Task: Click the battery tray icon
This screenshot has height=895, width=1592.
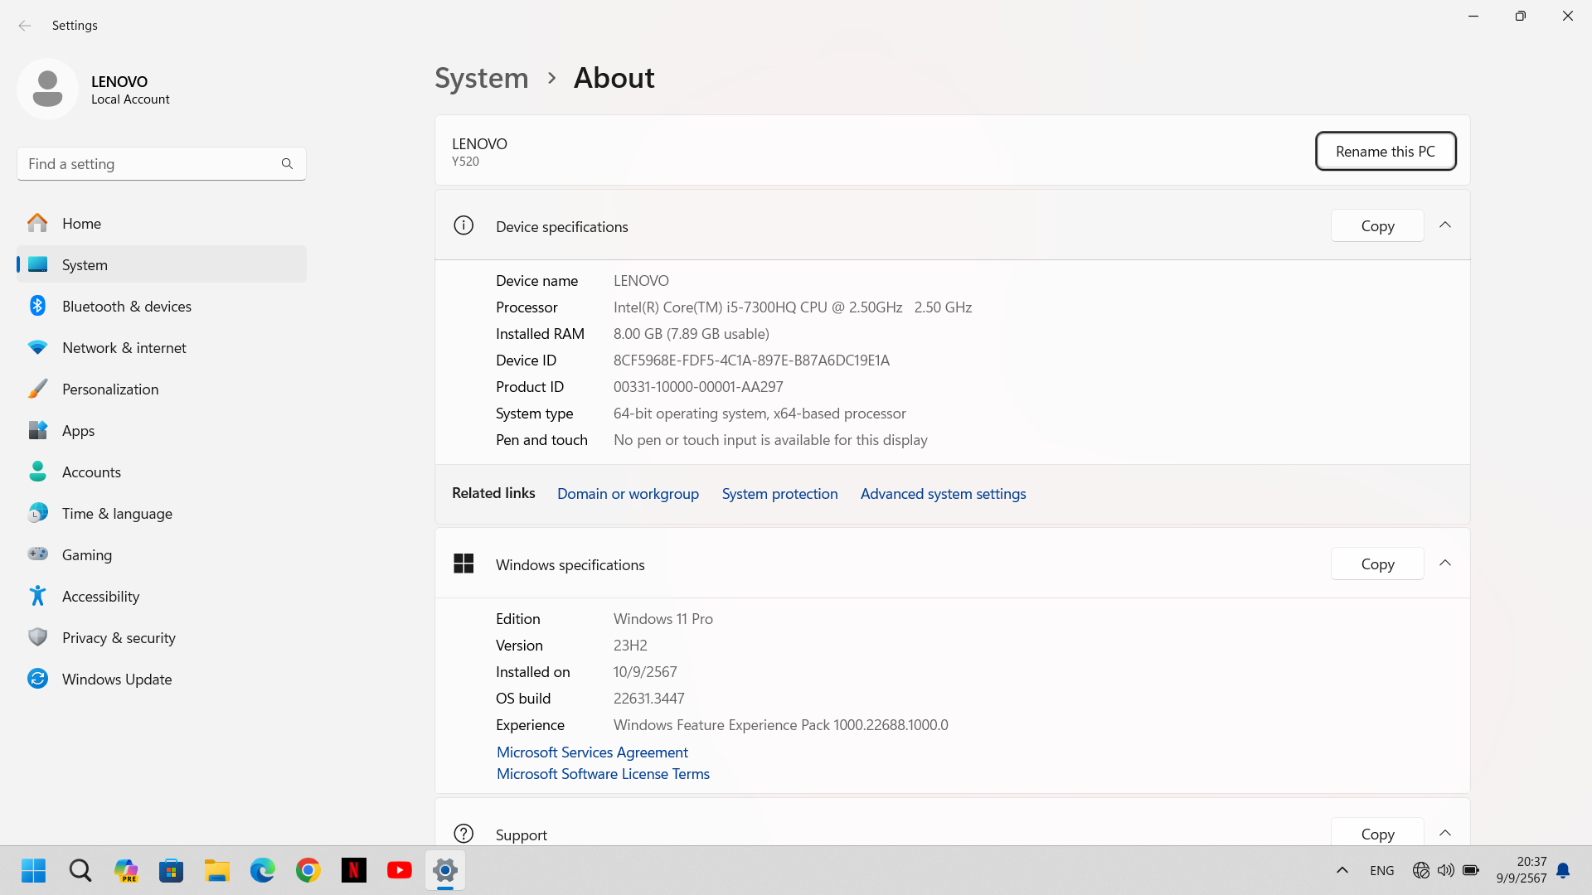Action: pos(1471,870)
